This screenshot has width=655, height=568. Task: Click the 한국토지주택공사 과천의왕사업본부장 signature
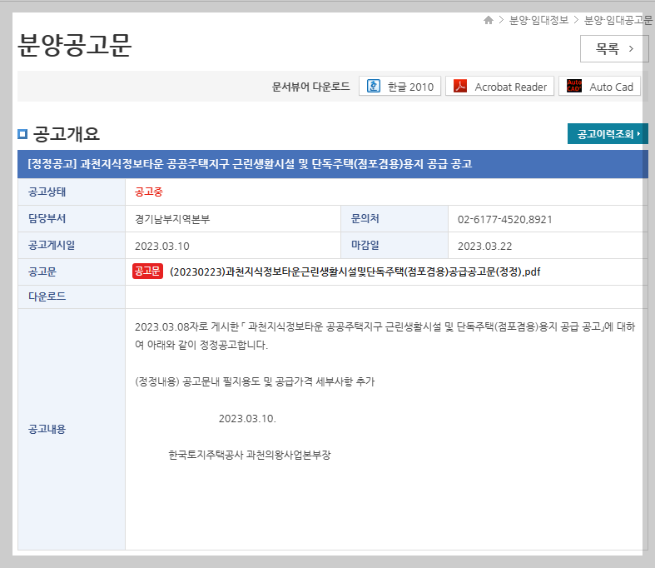pyautogui.click(x=250, y=455)
